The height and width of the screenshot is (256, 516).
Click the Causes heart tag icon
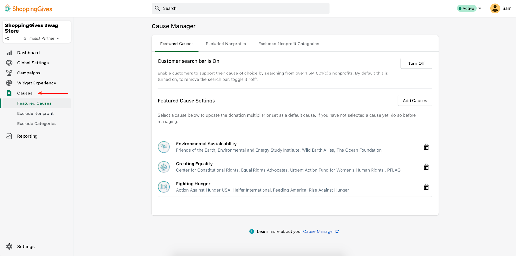coord(9,93)
